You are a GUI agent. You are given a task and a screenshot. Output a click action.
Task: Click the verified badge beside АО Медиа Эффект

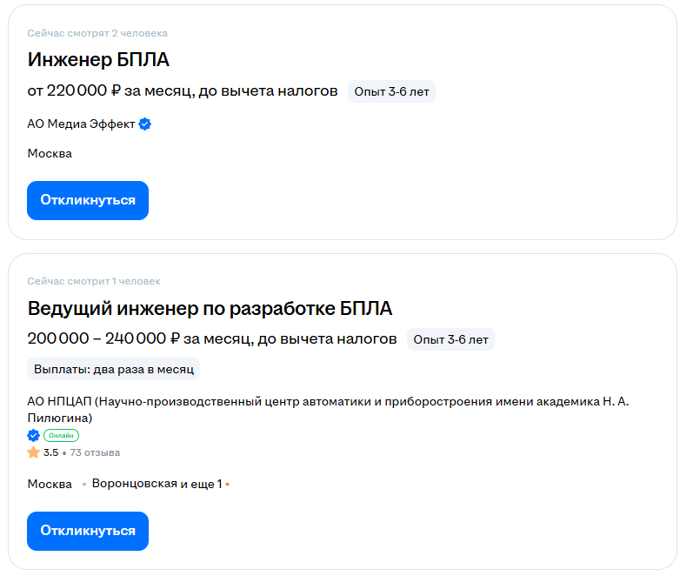click(145, 124)
